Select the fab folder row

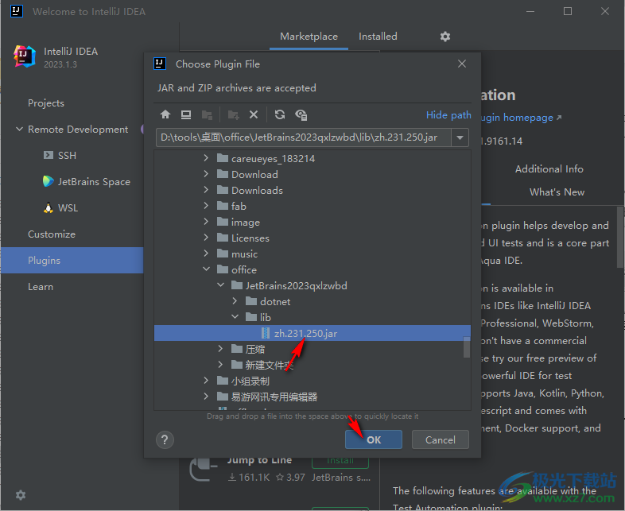[312, 207]
